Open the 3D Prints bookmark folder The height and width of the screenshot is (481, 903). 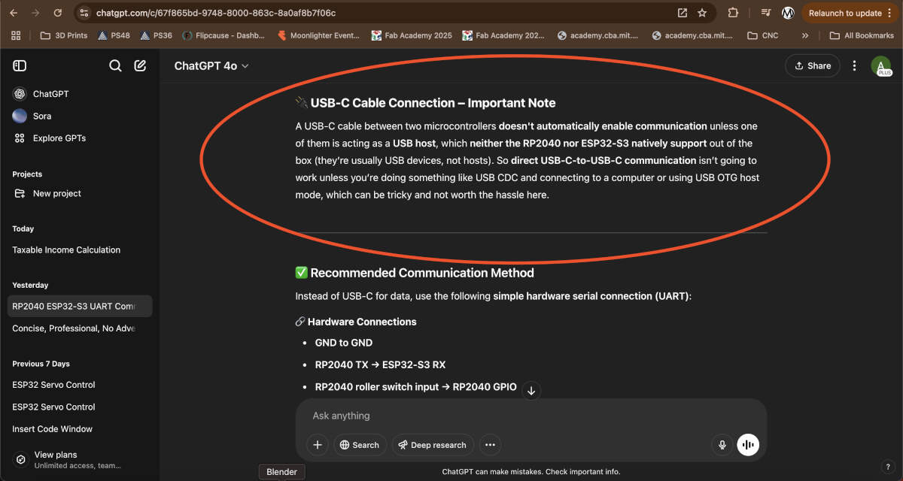coord(63,35)
